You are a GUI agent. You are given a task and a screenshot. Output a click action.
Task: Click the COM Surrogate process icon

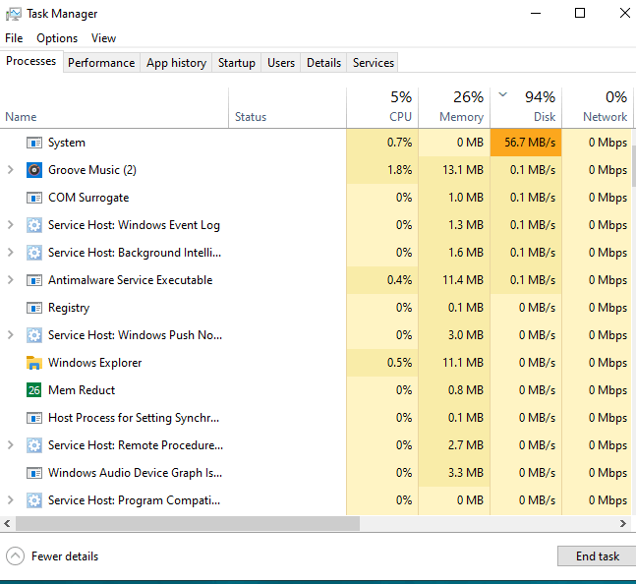pos(34,198)
